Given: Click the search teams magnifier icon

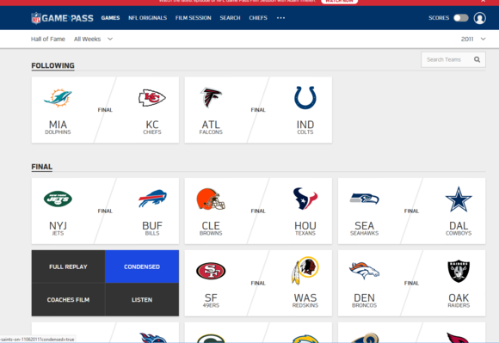Looking at the screenshot, I should coord(477,59).
